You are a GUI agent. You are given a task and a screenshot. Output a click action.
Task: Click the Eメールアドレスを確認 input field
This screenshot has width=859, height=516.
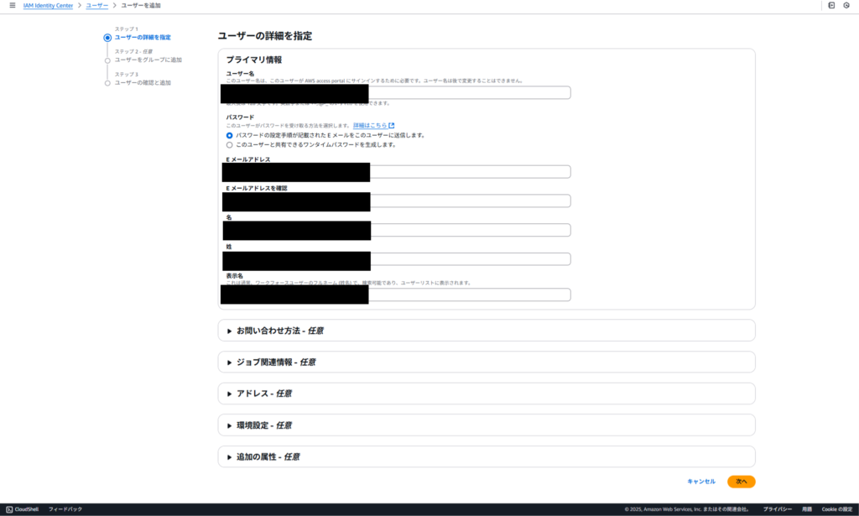[x=398, y=201]
